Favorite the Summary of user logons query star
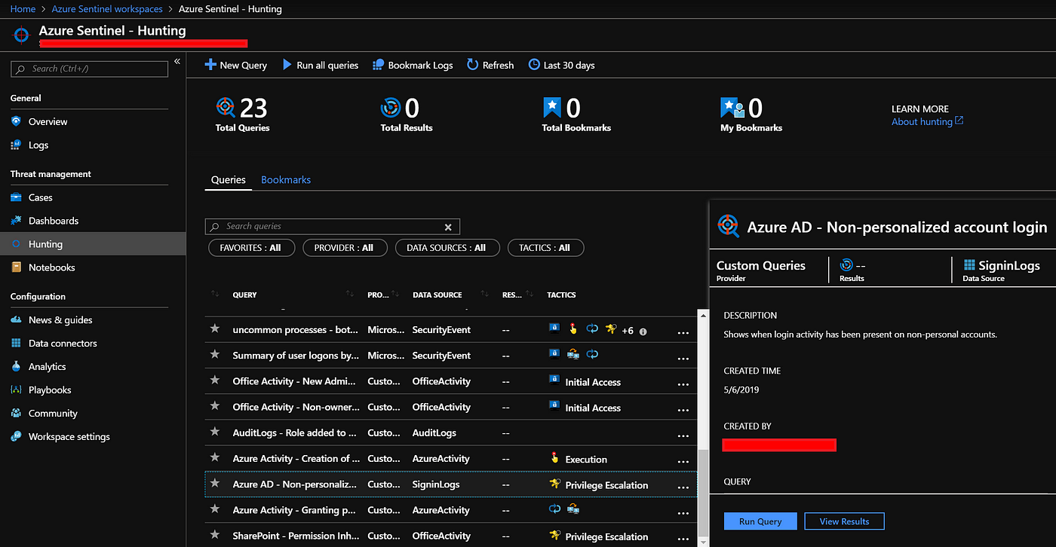 [215, 355]
